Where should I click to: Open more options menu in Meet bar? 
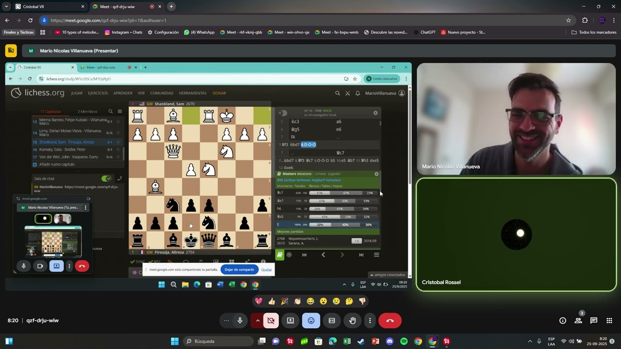pos(370,320)
